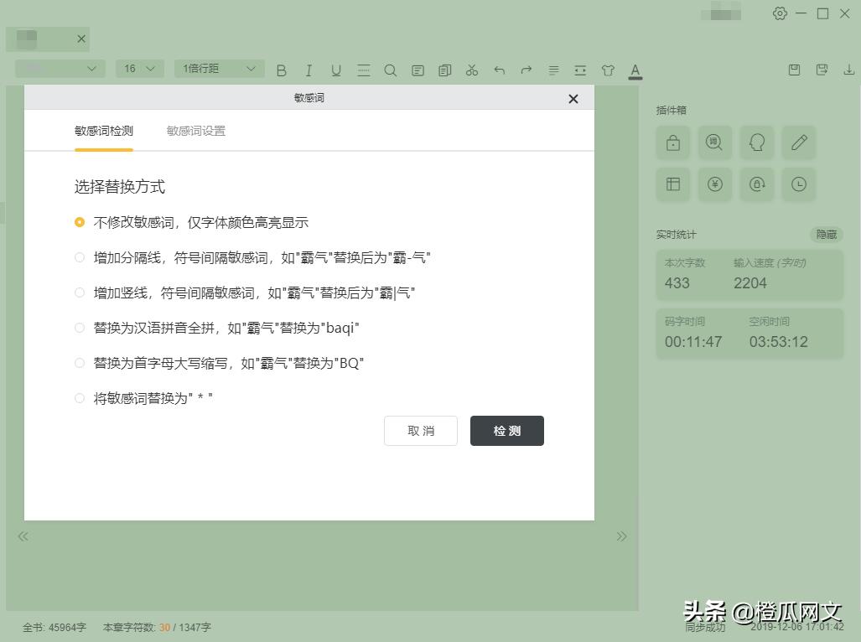Switch to the 敏感词设置 tab

[x=195, y=131]
